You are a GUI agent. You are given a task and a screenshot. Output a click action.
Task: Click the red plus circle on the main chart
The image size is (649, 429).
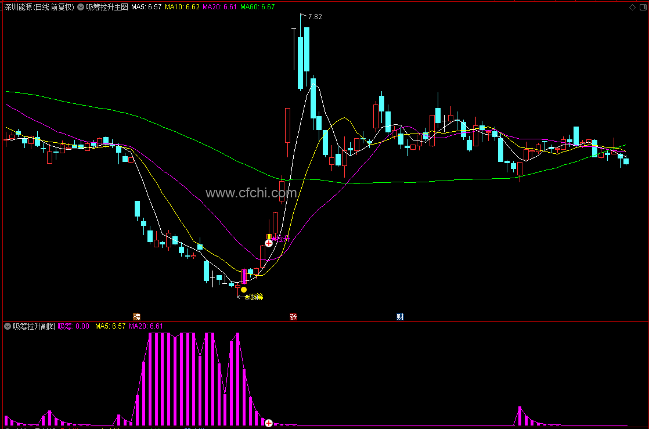(269, 243)
